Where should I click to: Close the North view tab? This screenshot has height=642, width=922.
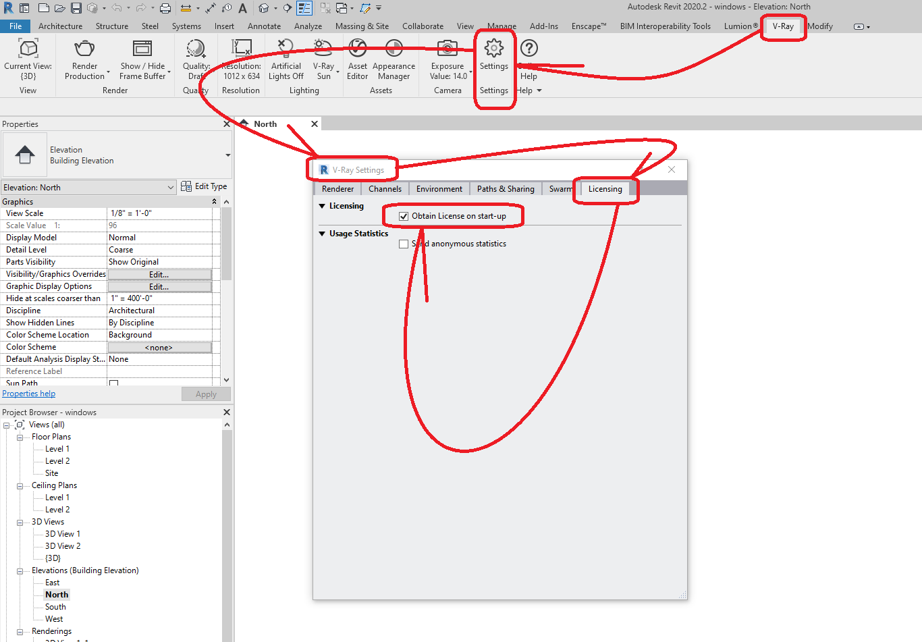pos(315,124)
